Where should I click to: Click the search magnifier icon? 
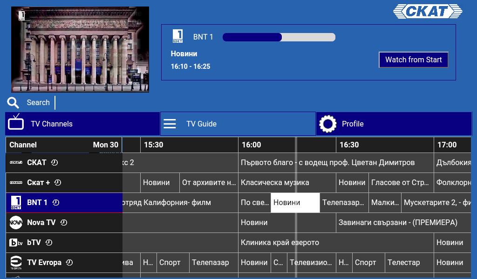click(x=13, y=103)
